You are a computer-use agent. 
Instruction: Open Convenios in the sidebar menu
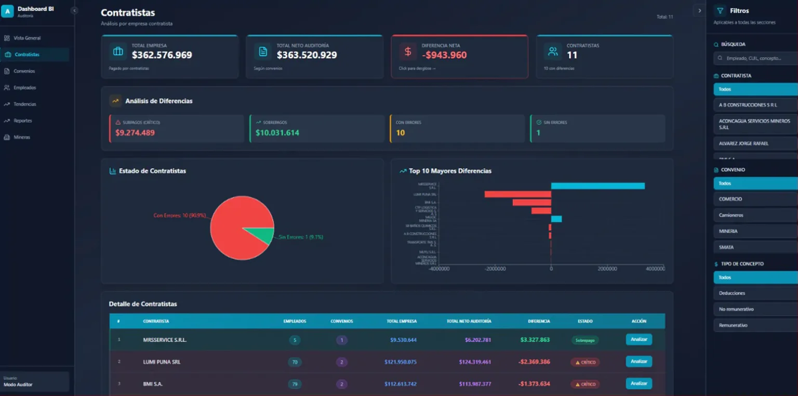[24, 71]
